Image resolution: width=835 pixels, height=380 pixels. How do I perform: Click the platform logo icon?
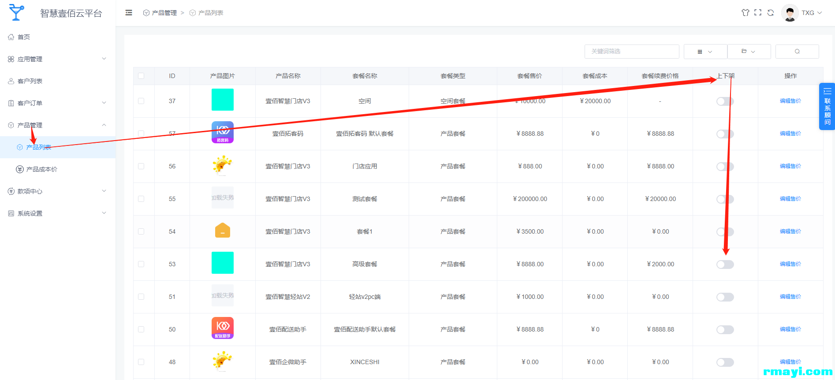tap(16, 13)
